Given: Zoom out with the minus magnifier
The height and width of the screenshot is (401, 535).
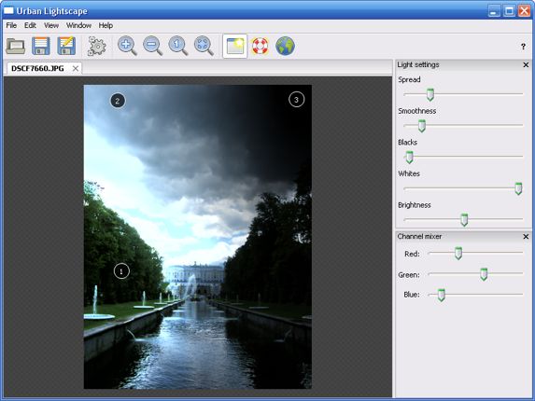Looking at the screenshot, I should pos(152,46).
